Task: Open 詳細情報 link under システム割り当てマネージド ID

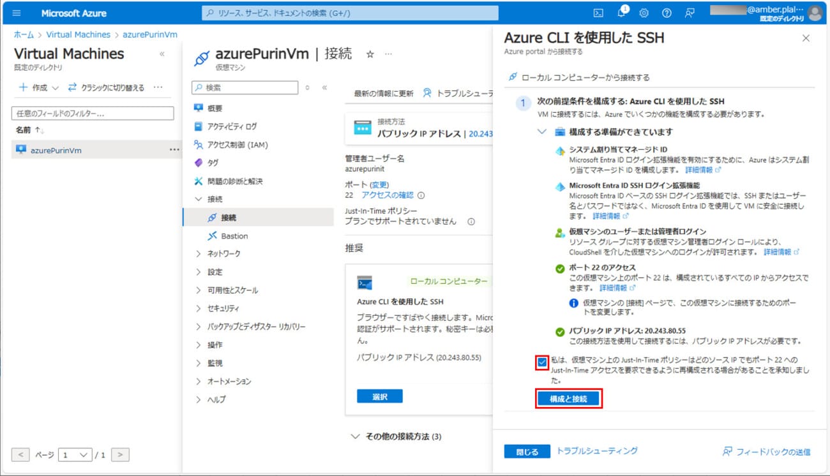Action: point(702,170)
